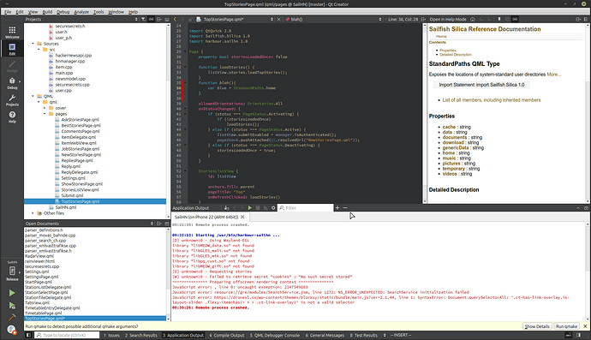Re-run application in Application Output toolbar
591x340 pixels.
click(250, 208)
